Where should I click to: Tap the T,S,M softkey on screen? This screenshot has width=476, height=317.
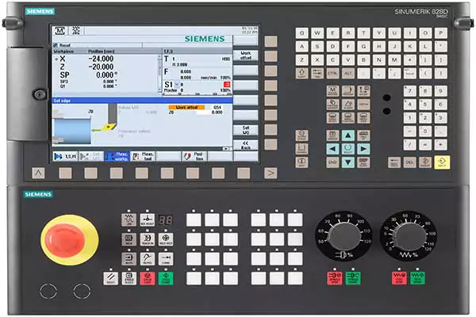click(x=65, y=156)
